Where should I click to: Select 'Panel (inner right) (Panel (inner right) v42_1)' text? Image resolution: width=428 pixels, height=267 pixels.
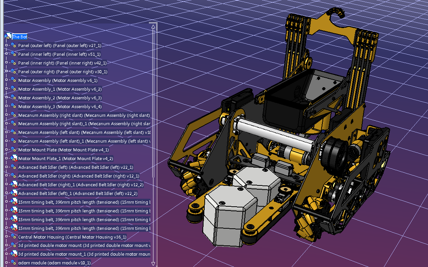click(62, 63)
